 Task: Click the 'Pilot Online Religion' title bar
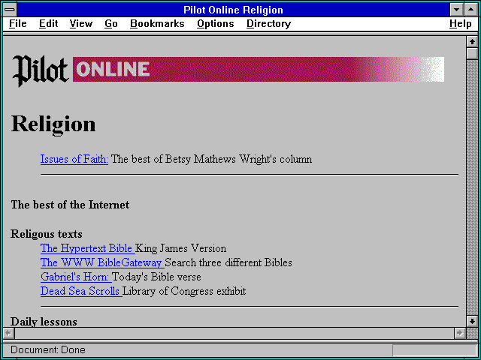click(x=233, y=10)
